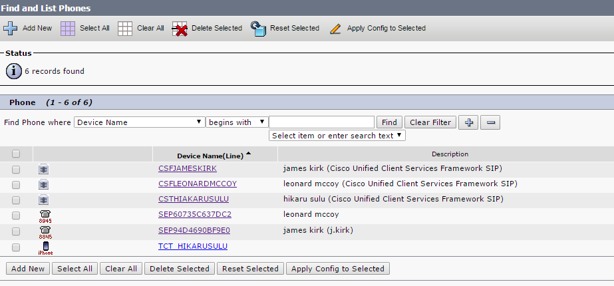Open 'Select item or enter search text' dropdown
The height and width of the screenshot is (286, 614).
[x=337, y=136]
